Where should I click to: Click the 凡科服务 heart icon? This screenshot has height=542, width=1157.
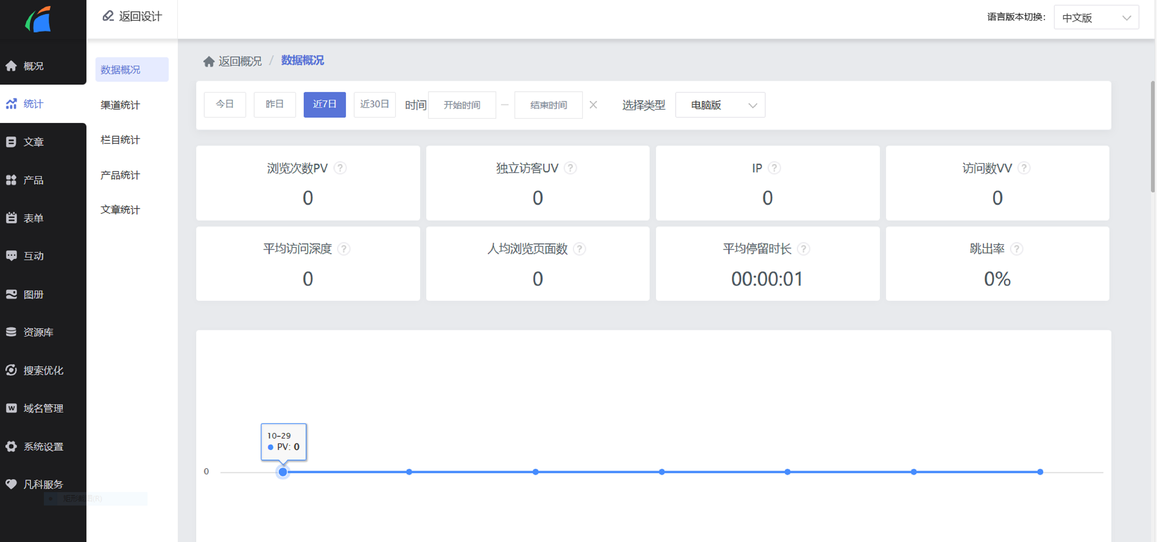point(11,484)
